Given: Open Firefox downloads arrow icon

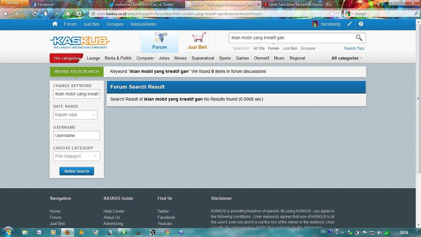Looking at the screenshot, I should 45,14.
